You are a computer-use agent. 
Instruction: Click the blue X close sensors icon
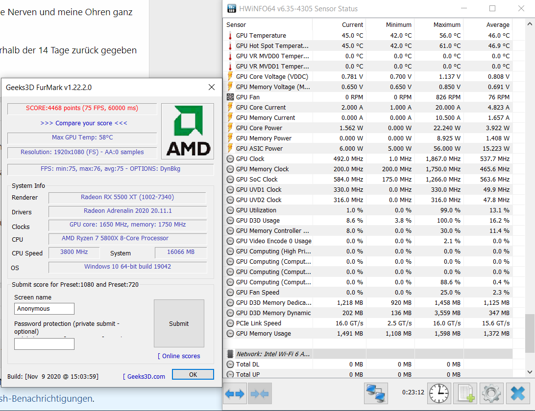[517, 393]
